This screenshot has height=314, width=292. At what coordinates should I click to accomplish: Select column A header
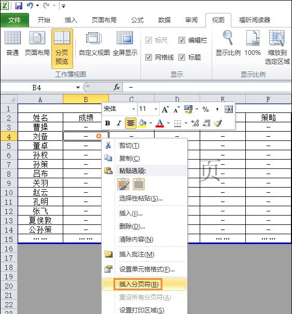tap(40, 99)
